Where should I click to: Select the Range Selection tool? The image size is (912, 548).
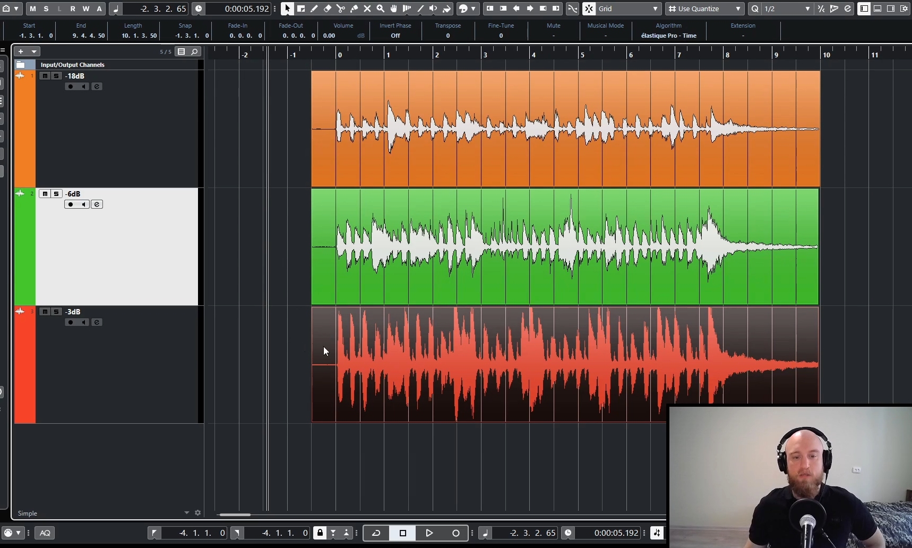point(301,8)
